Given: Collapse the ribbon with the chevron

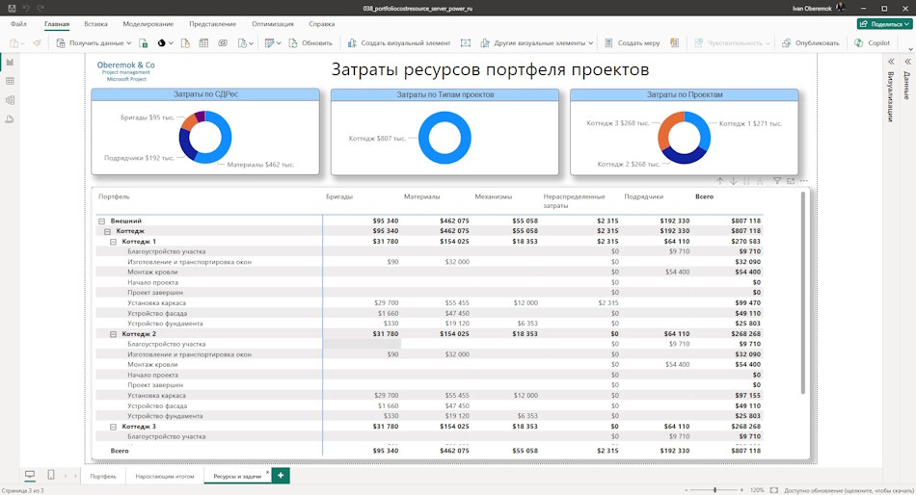Looking at the screenshot, I should coord(909,49).
